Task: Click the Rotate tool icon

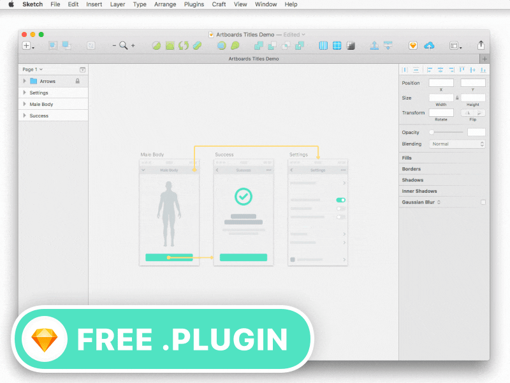Action: click(184, 45)
